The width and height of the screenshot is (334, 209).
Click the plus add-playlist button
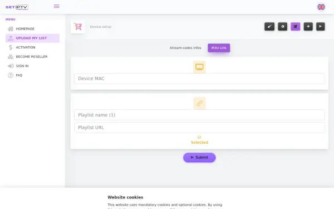pos(308,26)
